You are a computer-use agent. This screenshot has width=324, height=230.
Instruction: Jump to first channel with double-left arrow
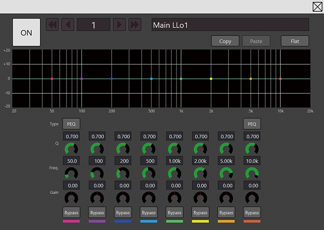click(52, 25)
